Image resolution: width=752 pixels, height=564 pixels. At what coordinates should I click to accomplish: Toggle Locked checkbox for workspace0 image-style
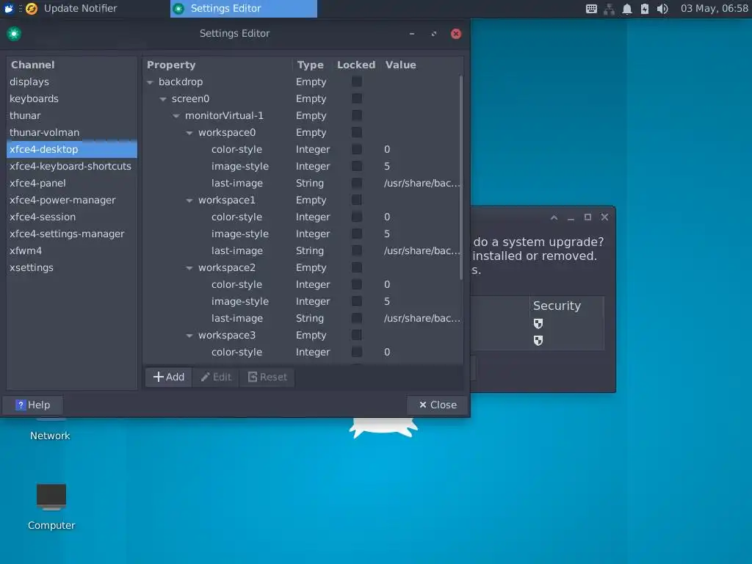click(x=357, y=167)
